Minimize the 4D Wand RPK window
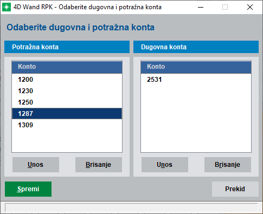The height and width of the screenshot is (214, 263). tap(201, 7)
